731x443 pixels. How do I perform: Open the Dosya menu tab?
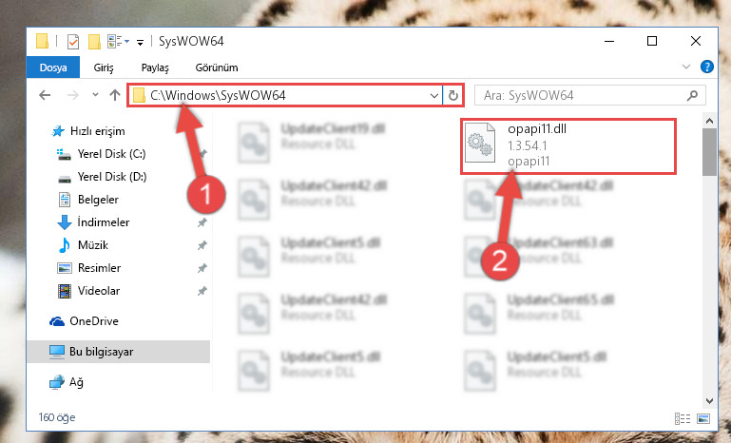[53, 67]
